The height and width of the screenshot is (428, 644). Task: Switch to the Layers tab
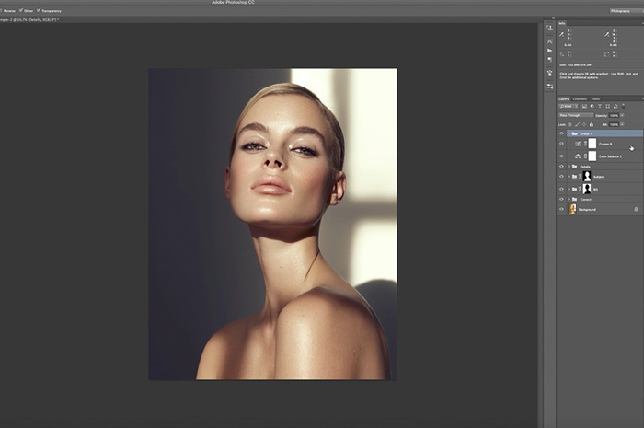tap(563, 99)
